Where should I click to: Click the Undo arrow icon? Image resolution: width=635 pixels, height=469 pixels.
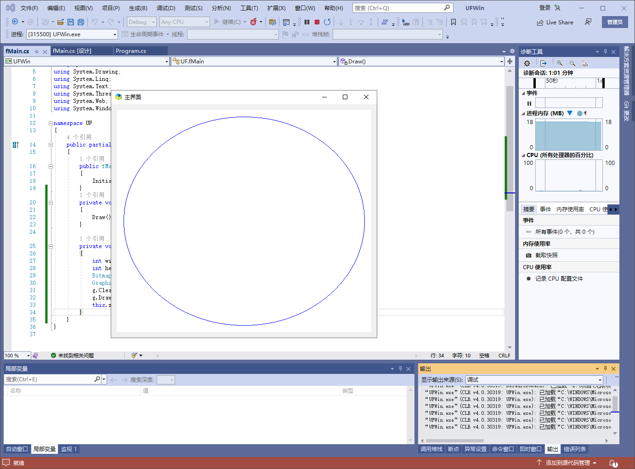pyautogui.click(x=95, y=22)
